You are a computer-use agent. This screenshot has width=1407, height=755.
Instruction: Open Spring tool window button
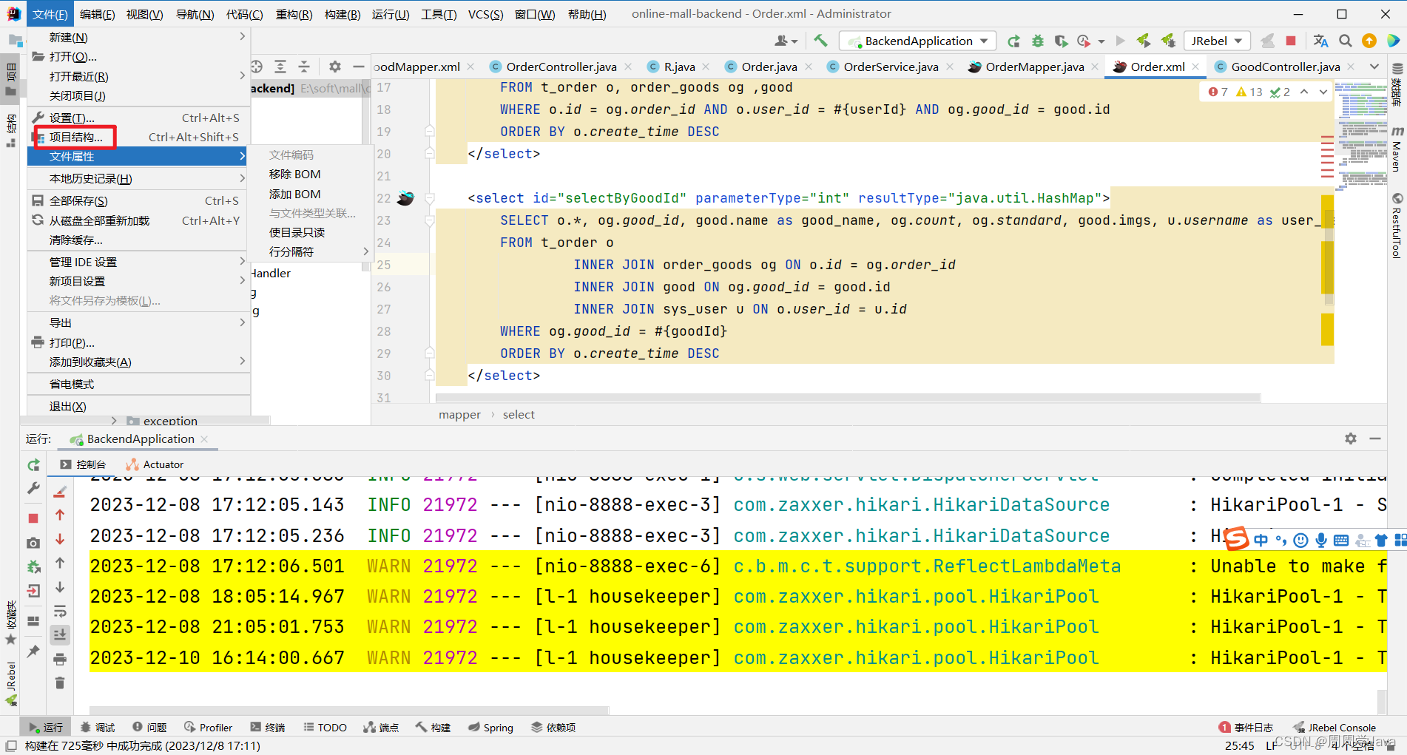[x=490, y=728]
